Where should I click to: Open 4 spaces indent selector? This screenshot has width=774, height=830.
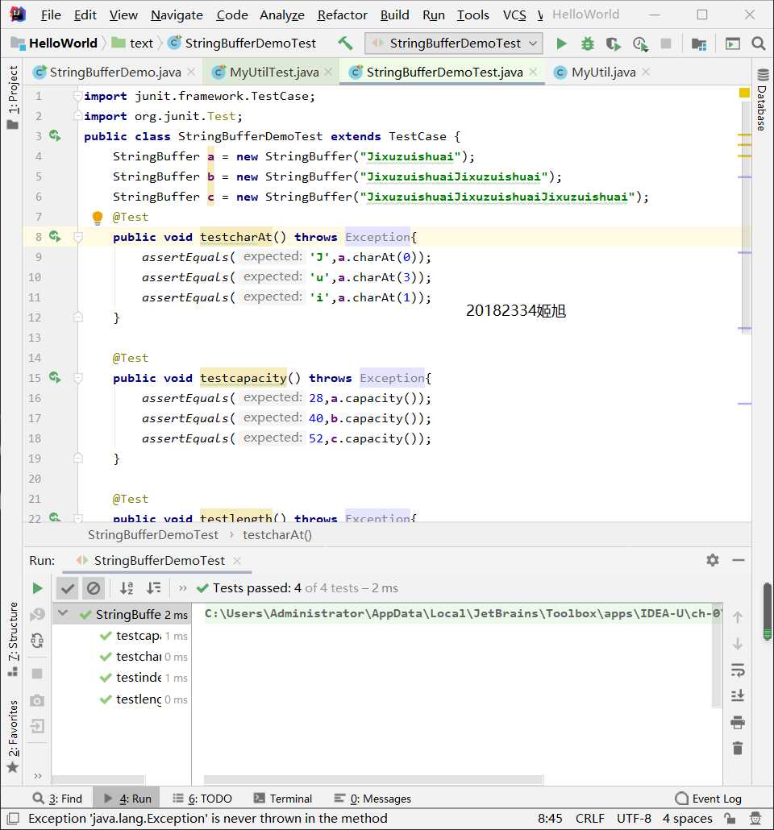(687, 819)
